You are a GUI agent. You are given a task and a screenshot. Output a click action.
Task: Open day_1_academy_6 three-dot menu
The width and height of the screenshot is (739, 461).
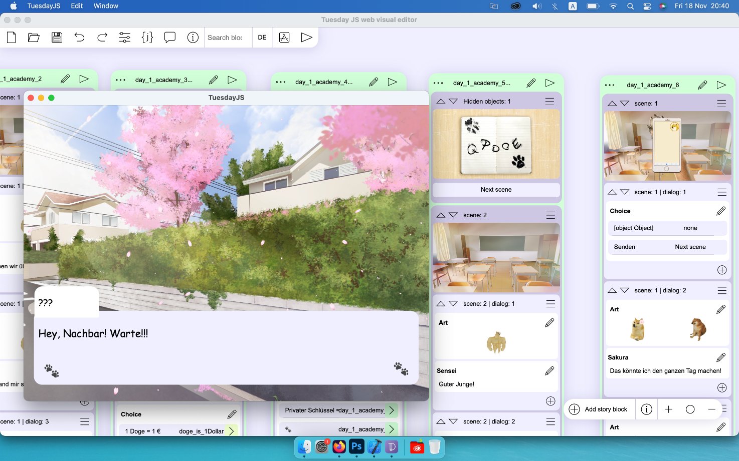610,85
